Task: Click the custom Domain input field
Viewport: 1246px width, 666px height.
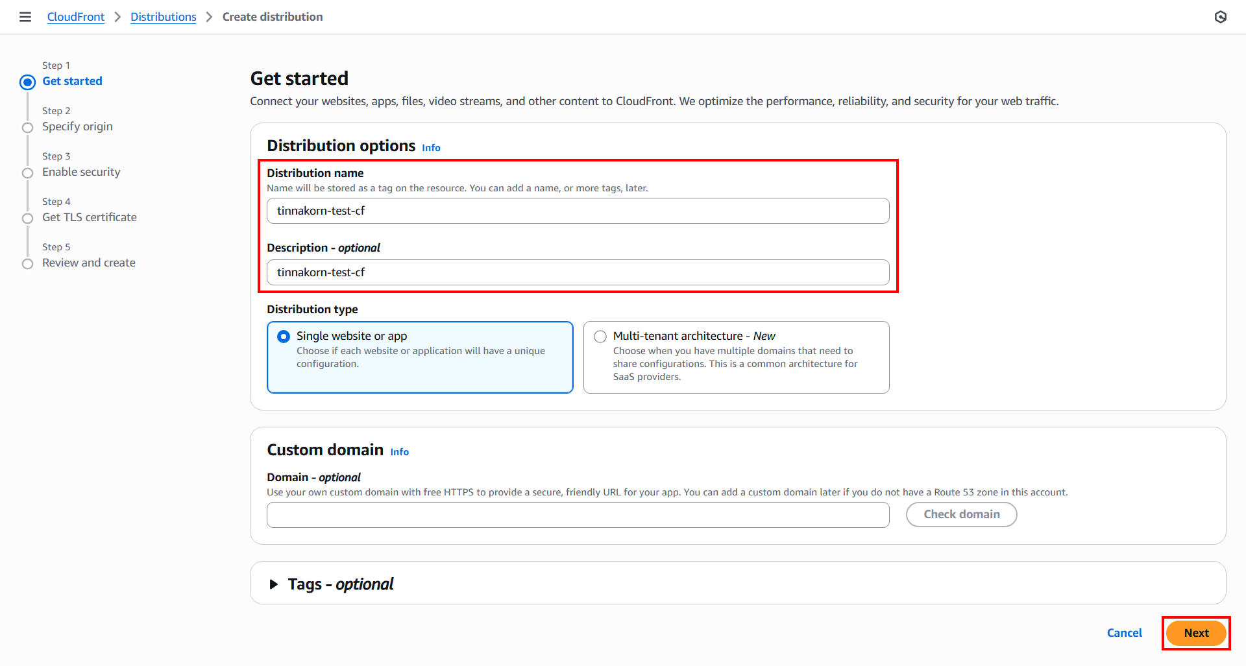Action: coord(578,515)
